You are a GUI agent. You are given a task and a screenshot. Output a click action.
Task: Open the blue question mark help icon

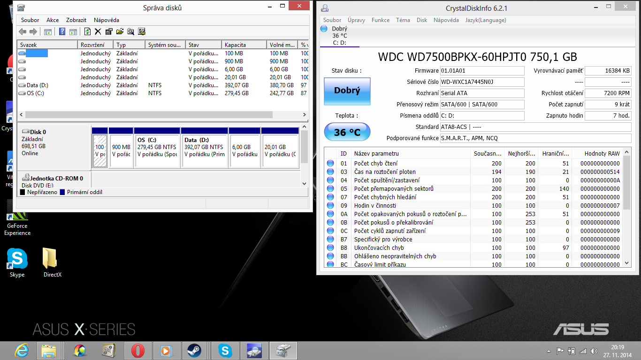coord(62,31)
